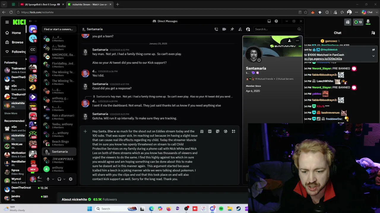Go to Kick Home

pos(13,33)
